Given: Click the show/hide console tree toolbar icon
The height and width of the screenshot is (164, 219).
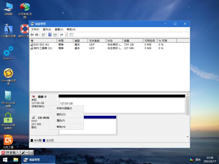Looking at the screenshot, I should pos(43,34).
